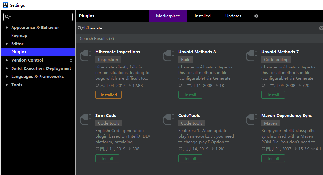
Task: Click the IntelliJ logo in title bar
Action: pyautogui.click(x=6, y=5)
